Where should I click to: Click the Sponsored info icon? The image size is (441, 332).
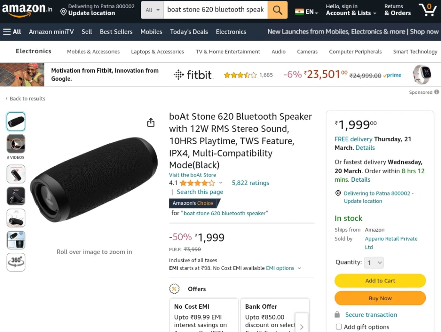[x=437, y=92]
